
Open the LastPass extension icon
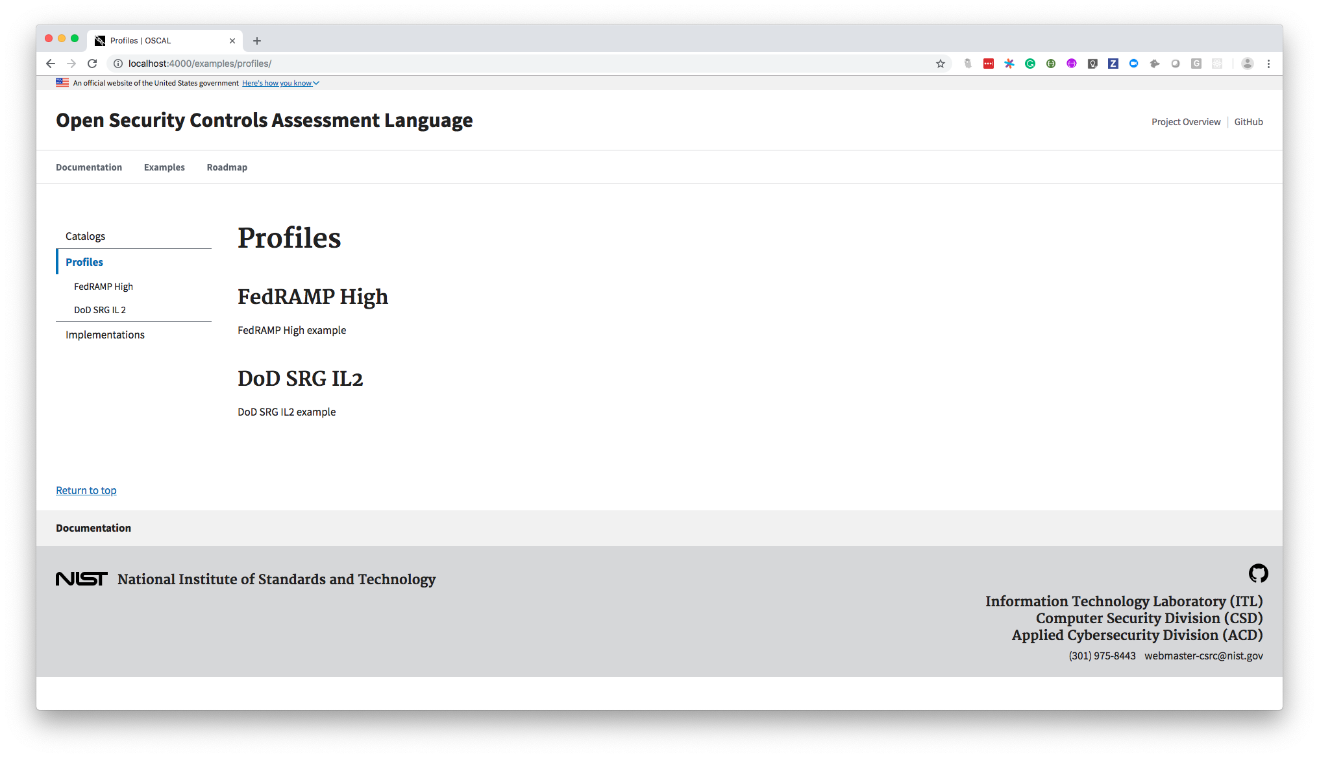coord(989,64)
